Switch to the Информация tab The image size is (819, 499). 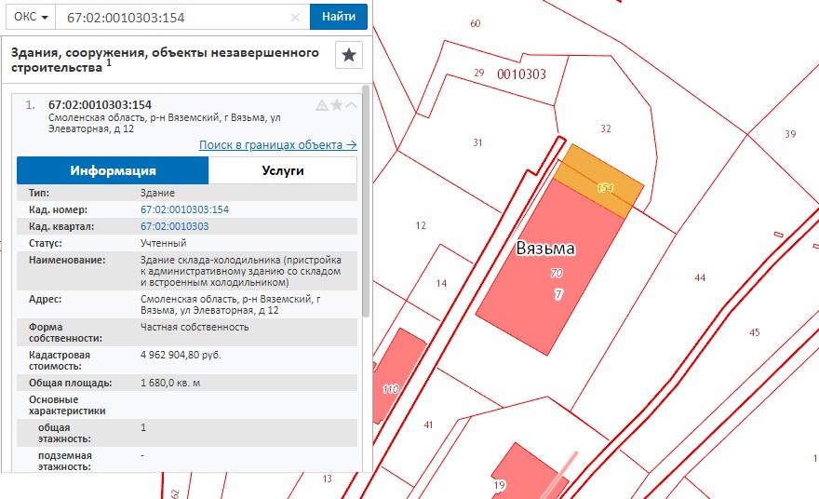click(x=113, y=171)
